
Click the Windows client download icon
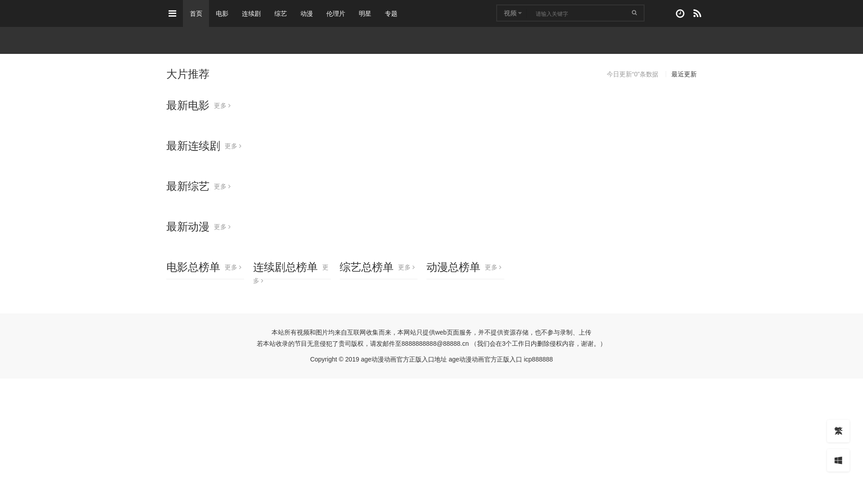click(x=838, y=460)
